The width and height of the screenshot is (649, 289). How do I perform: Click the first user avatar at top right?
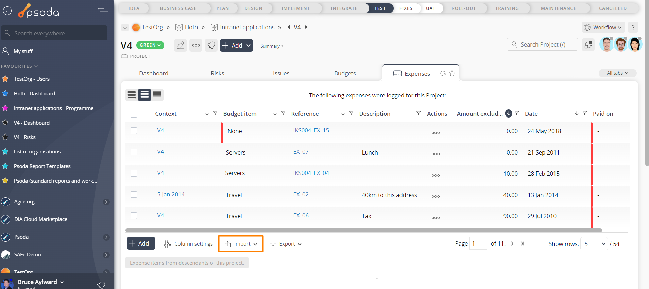click(x=607, y=44)
